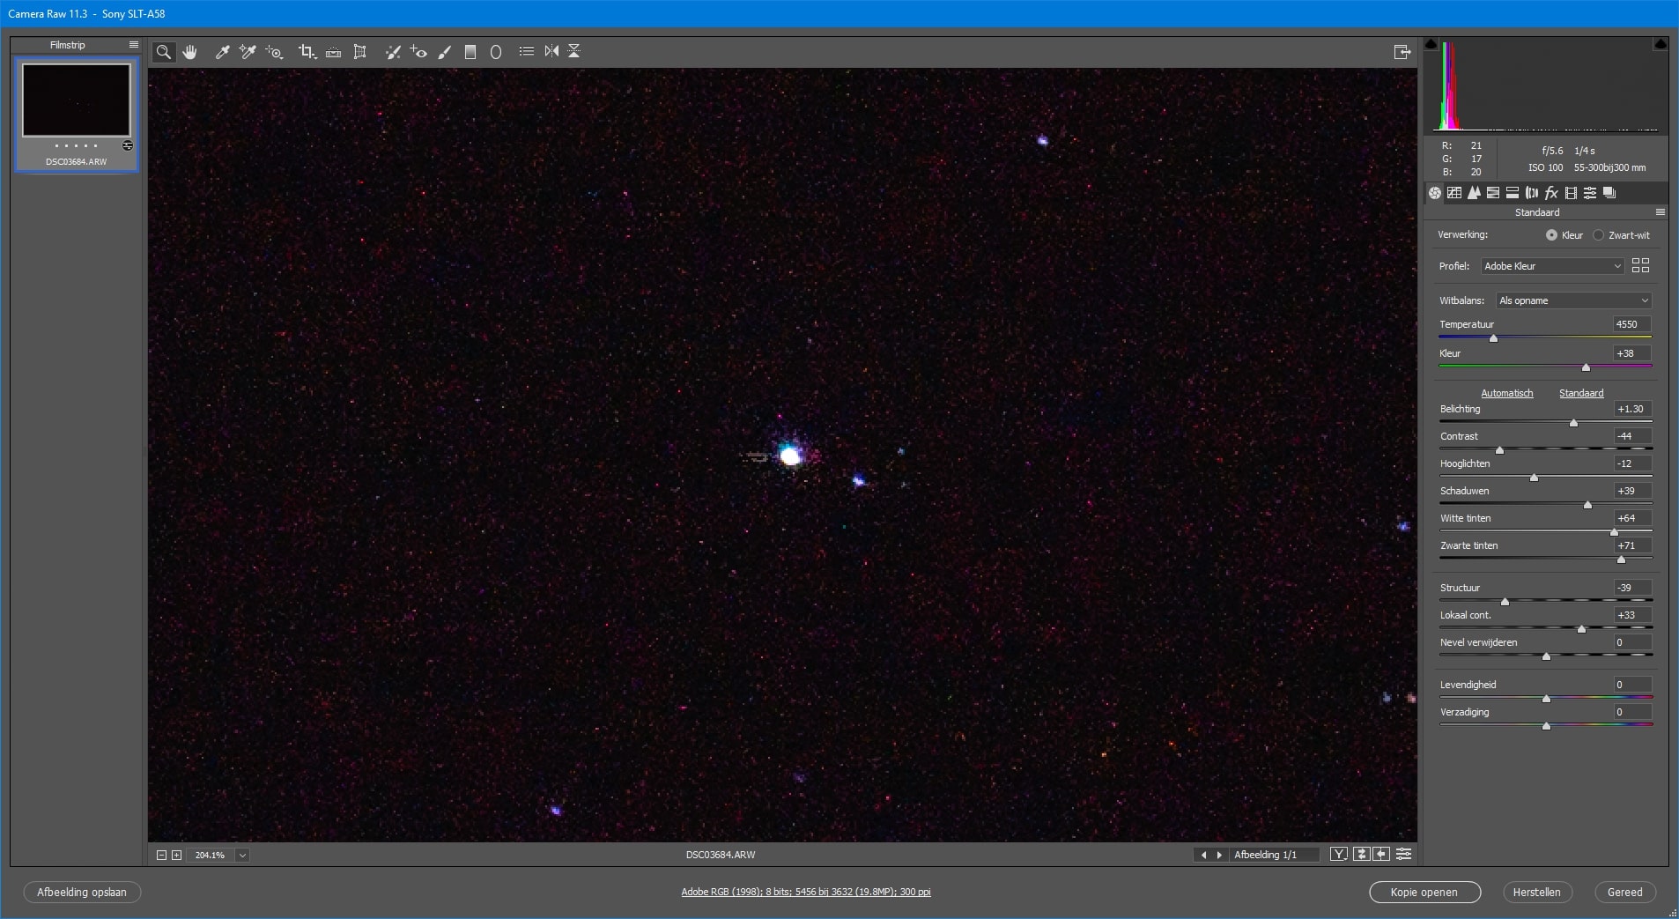Click the Witte tinten slider handle
1679x919 pixels.
click(1614, 532)
